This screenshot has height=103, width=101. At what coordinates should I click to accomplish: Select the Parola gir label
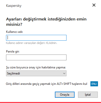pos(13,51)
